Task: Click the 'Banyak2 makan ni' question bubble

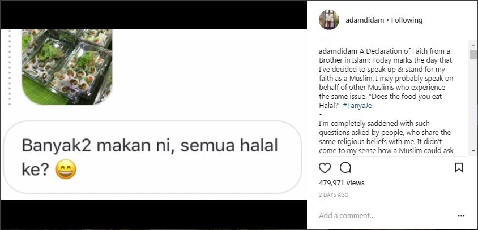Action: 152,157
